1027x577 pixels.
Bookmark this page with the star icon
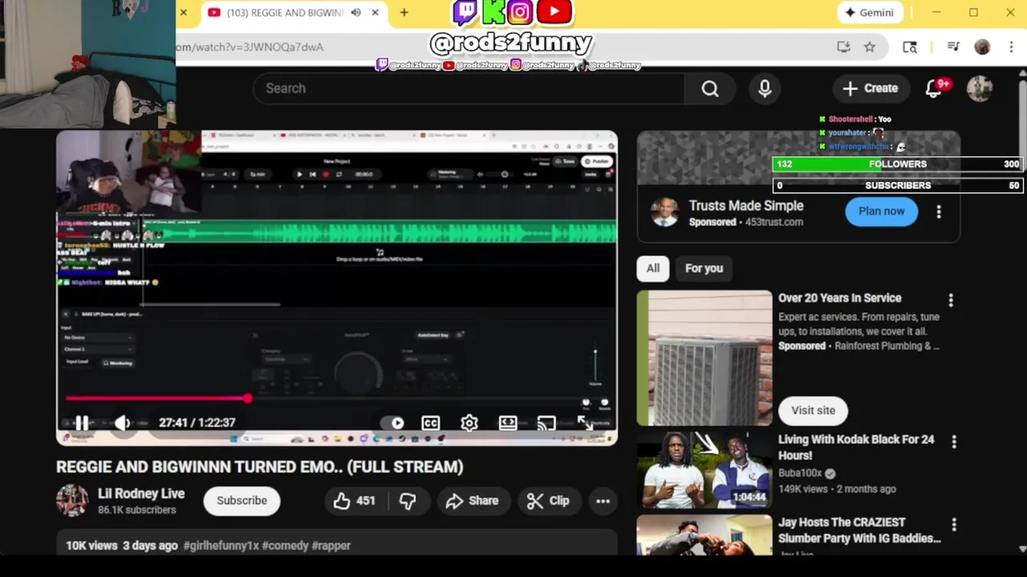click(870, 47)
